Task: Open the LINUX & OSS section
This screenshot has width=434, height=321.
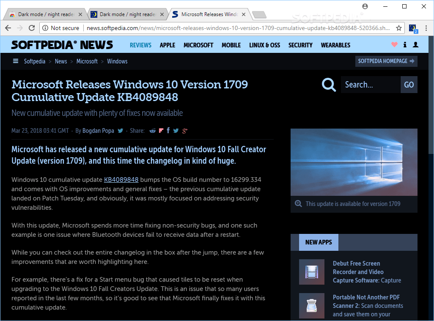Action: [265, 45]
